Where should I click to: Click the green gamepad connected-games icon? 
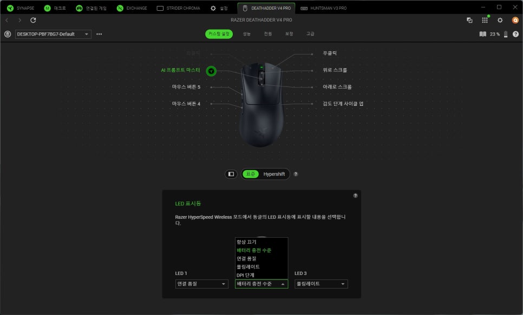[79, 8]
